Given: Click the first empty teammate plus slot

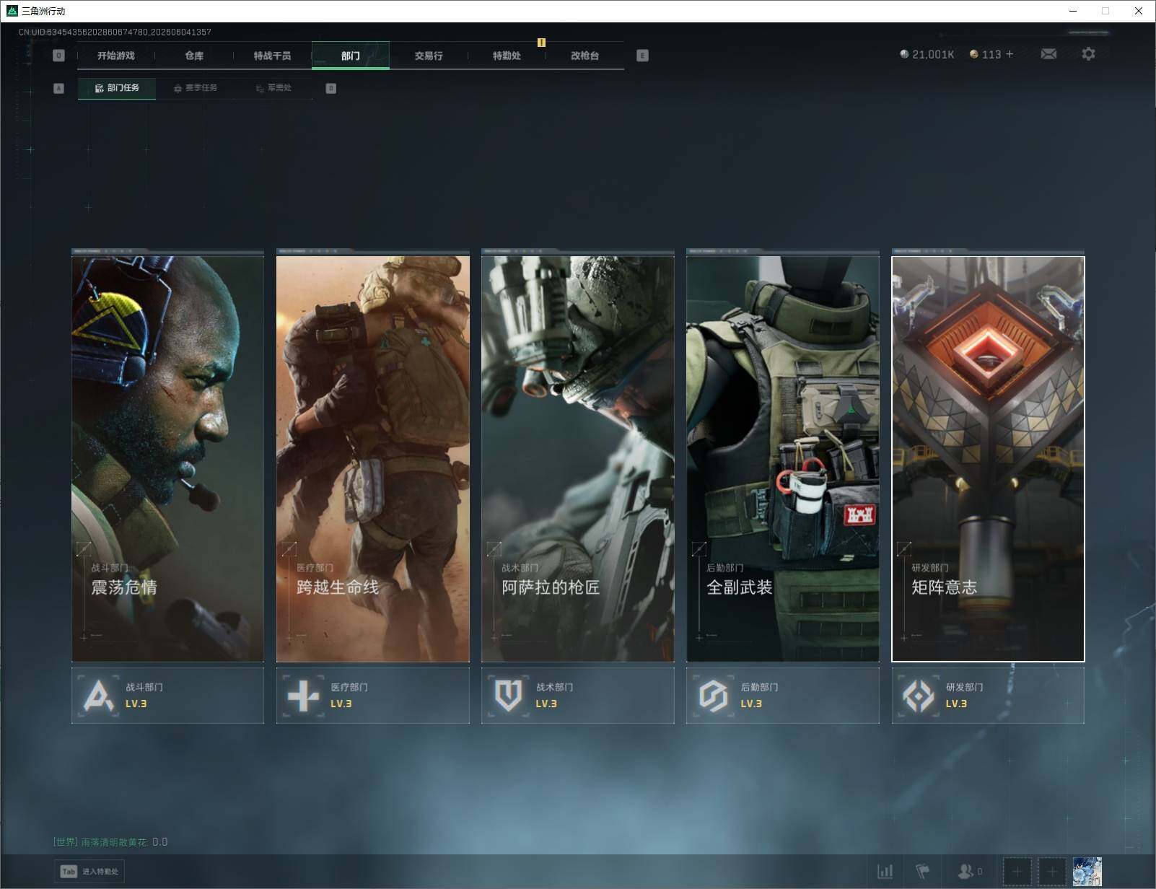Looking at the screenshot, I should coord(1017,872).
